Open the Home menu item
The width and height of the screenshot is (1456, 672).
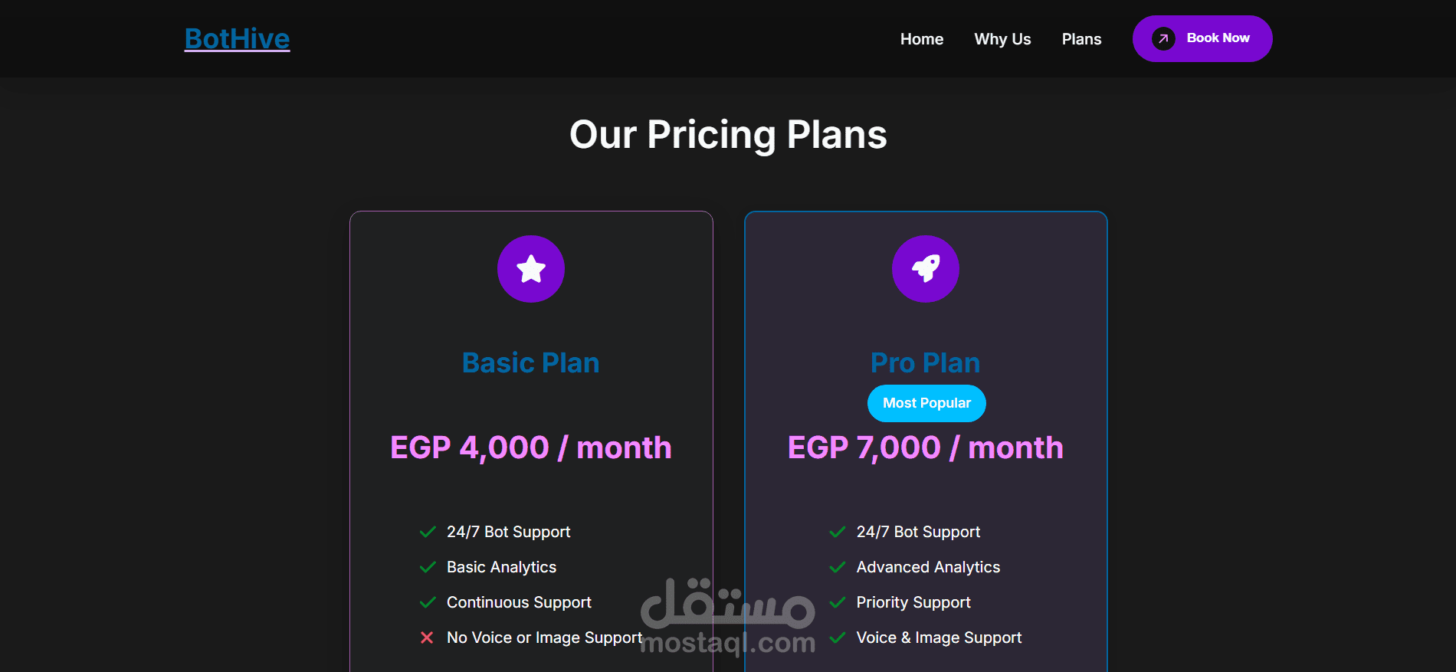click(921, 39)
